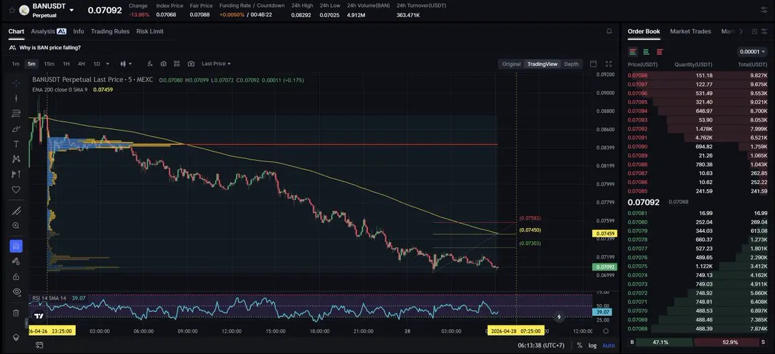The image size is (775, 354).
Task: Select the 4H timeframe
Action: click(x=81, y=64)
